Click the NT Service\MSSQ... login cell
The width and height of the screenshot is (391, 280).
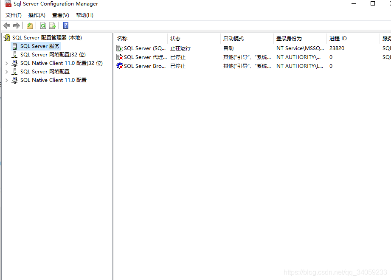click(300, 48)
